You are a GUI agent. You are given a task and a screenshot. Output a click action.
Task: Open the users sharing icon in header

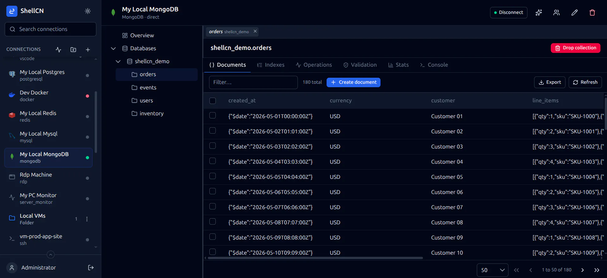click(x=556, y=13)
